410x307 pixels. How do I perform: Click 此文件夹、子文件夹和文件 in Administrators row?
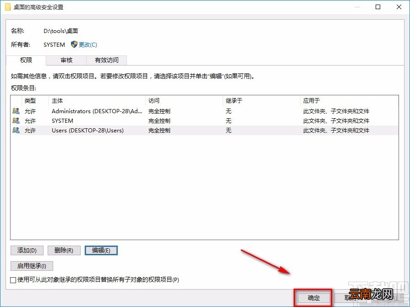pyautogui.click(x=336, y=111)
